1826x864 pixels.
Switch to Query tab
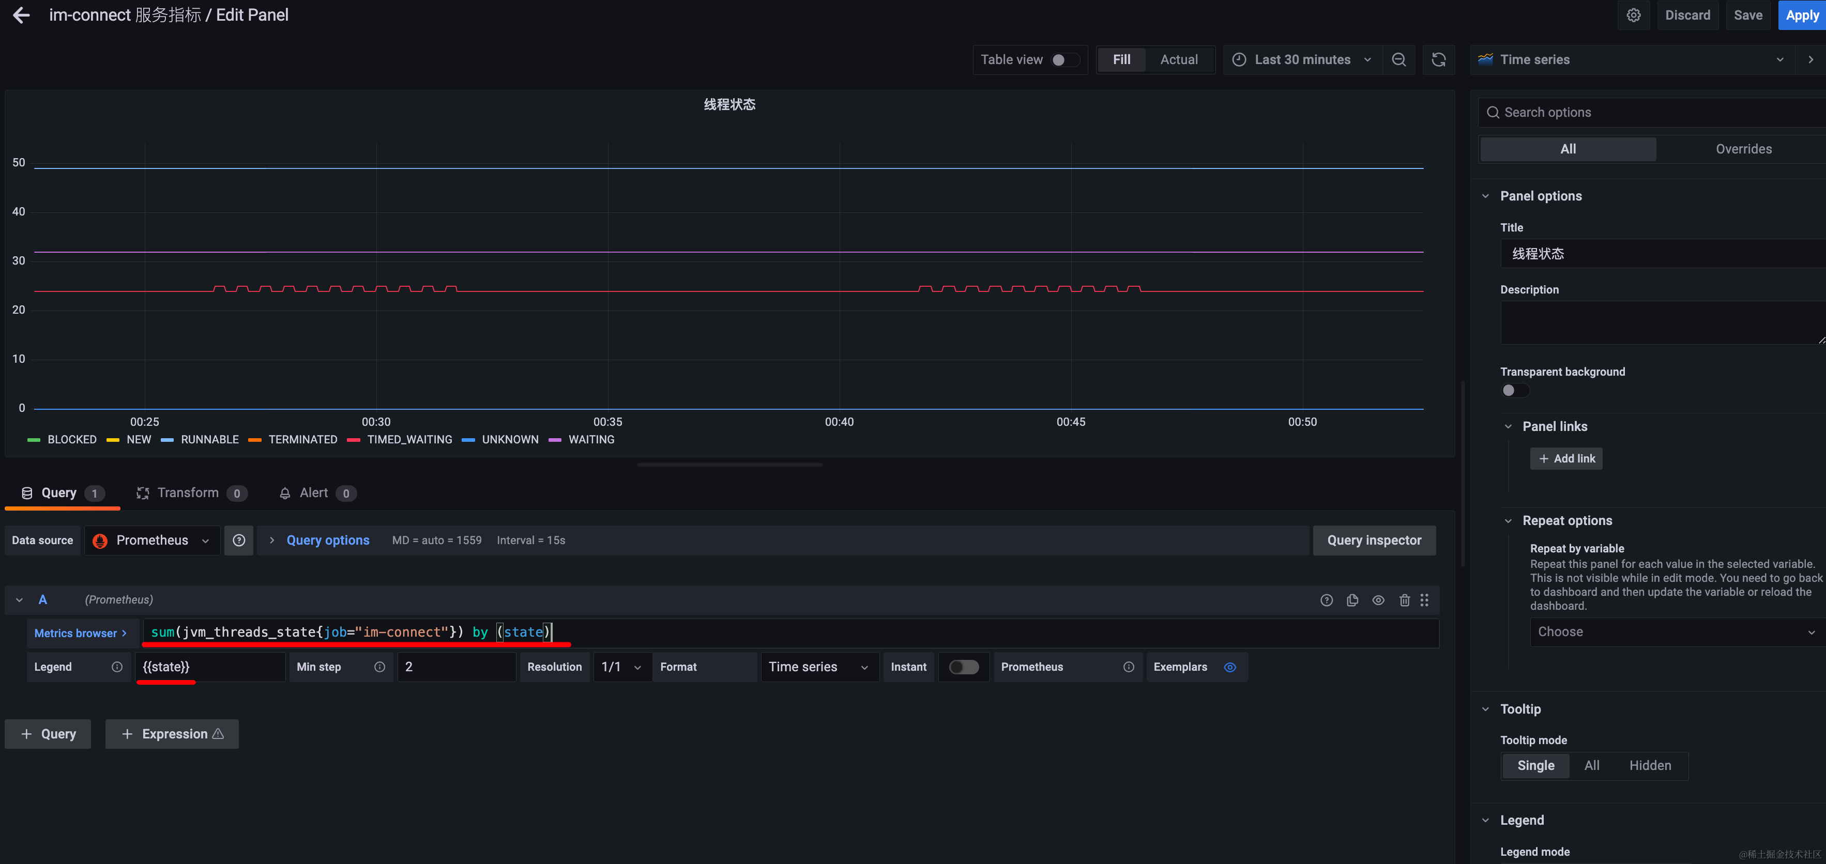point(63,493)
